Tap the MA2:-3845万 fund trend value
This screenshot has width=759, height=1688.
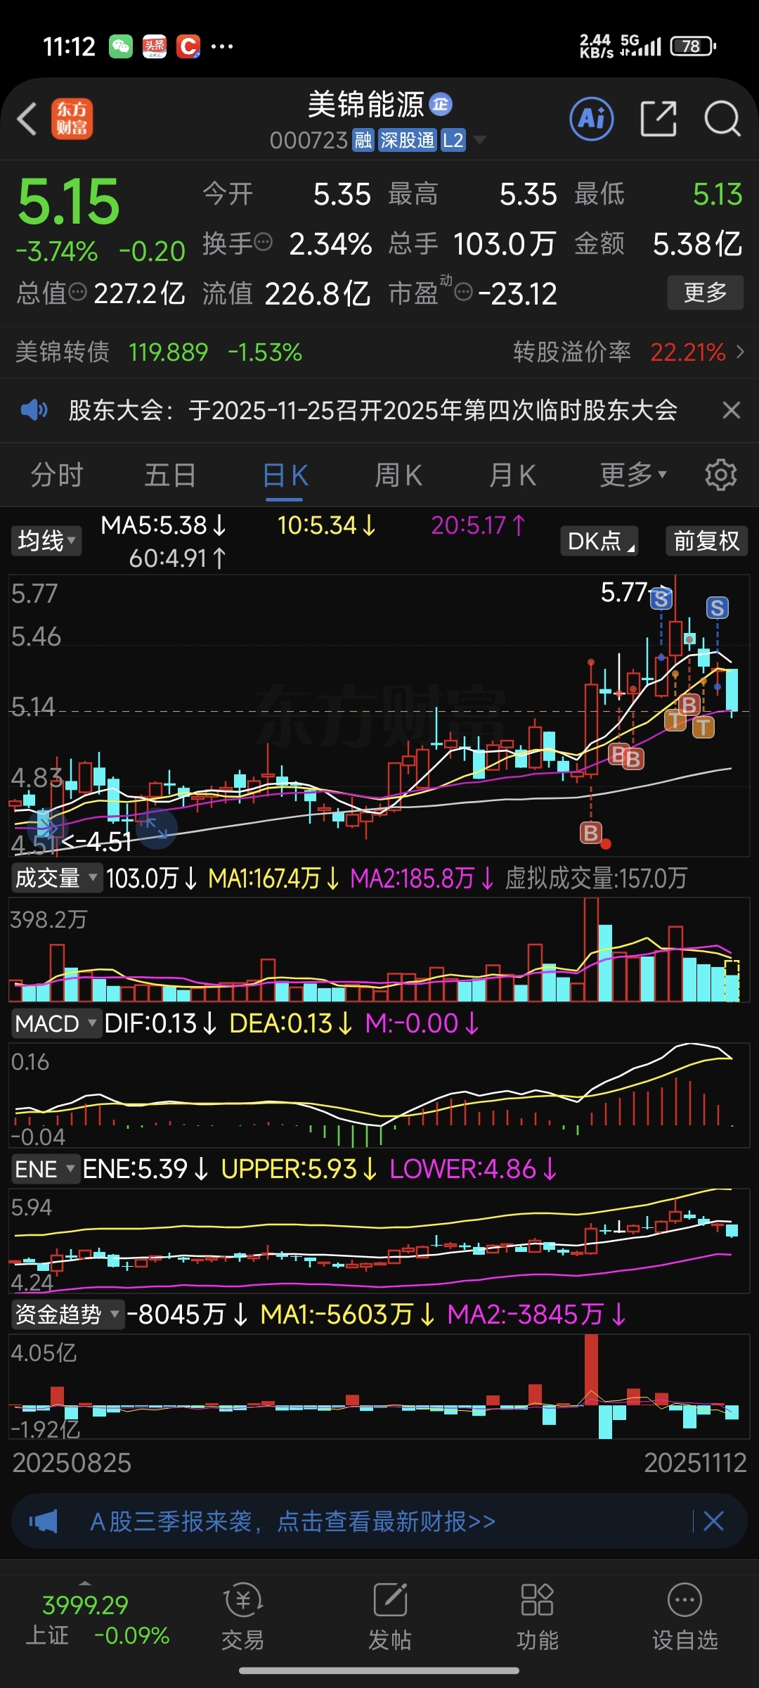[x=536, y=1314]
